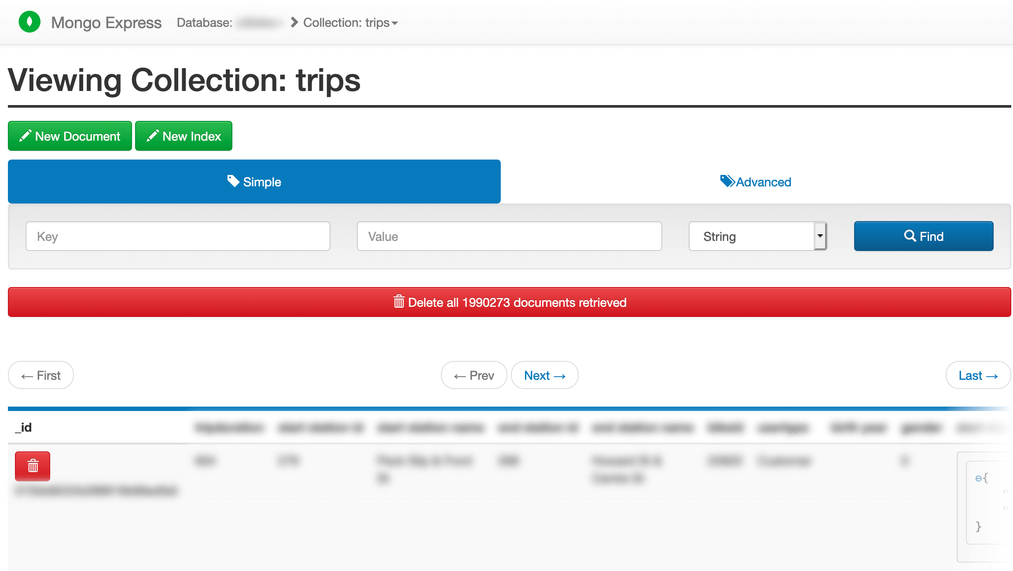This screenshot has width=1013, height=571.
Task: Click the delete trash icon on document row
Action: [33, 466]
